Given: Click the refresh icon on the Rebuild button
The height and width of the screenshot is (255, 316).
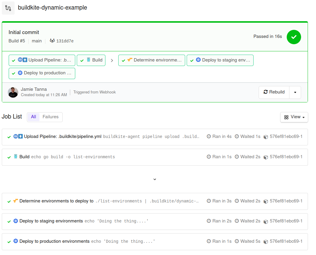Looking at the screenshot, I should 266,92.
